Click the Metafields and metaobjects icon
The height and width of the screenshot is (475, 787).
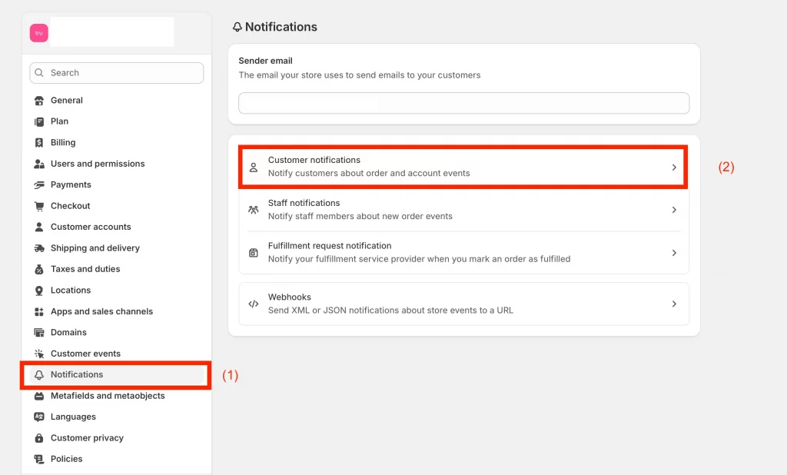[x=39, y=396]
